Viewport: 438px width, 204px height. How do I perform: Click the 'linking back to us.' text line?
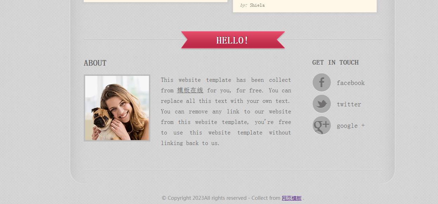[x=190, y=143]
